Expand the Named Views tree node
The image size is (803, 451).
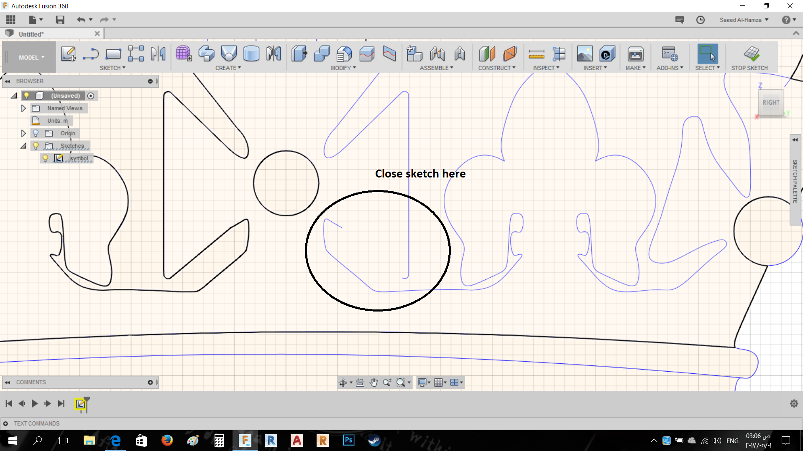(x=23, y=108)
